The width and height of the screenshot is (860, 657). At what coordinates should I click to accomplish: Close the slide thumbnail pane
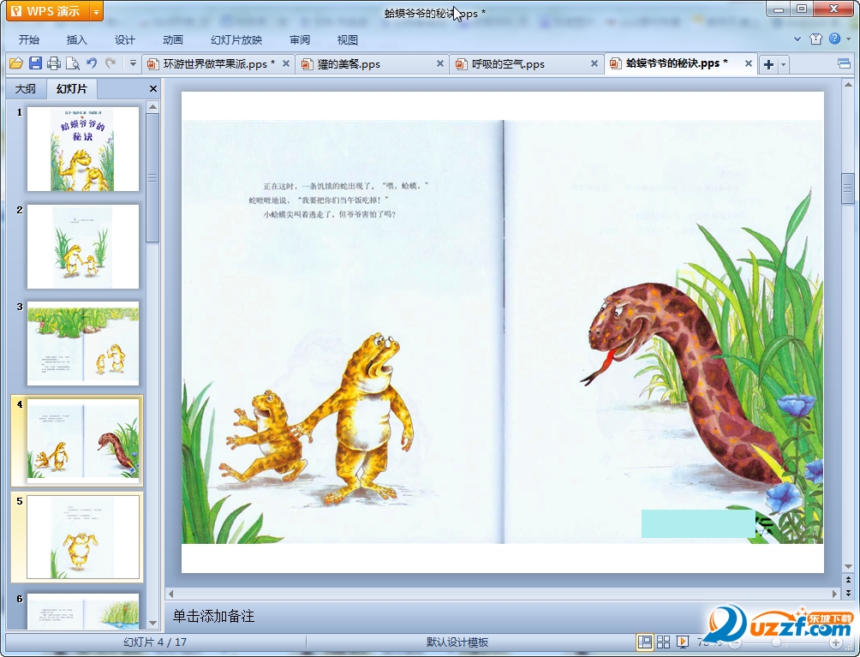pos(153,88)
